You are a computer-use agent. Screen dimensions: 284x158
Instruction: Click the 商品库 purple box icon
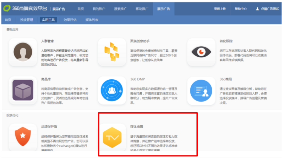point(23,90)
